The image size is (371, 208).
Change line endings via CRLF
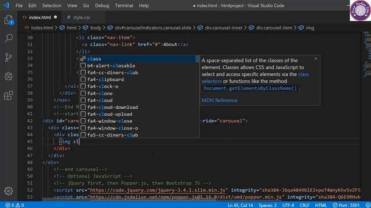click(x=304, y=205)
